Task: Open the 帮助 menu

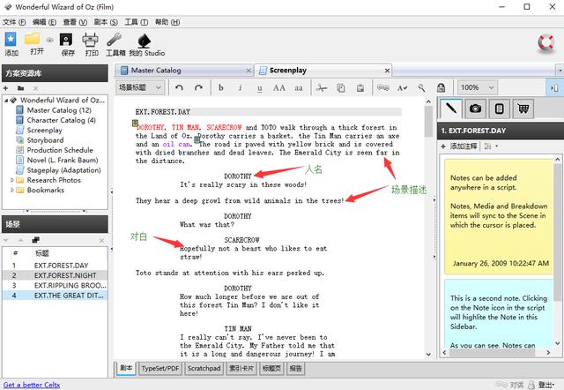Action: [167, 22]
